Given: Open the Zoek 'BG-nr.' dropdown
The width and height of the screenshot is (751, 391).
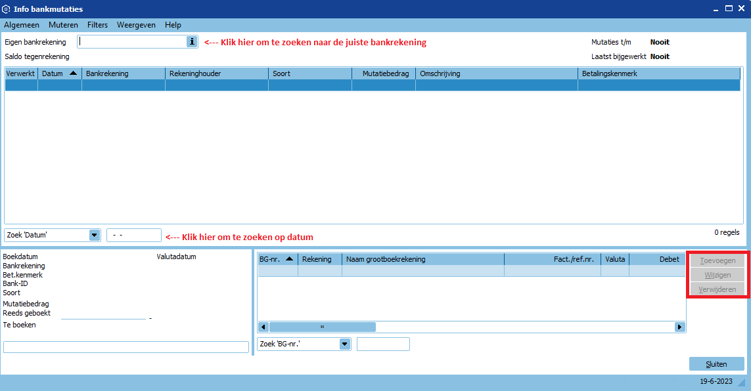Looking at the screenshot, I should point(345,344).
